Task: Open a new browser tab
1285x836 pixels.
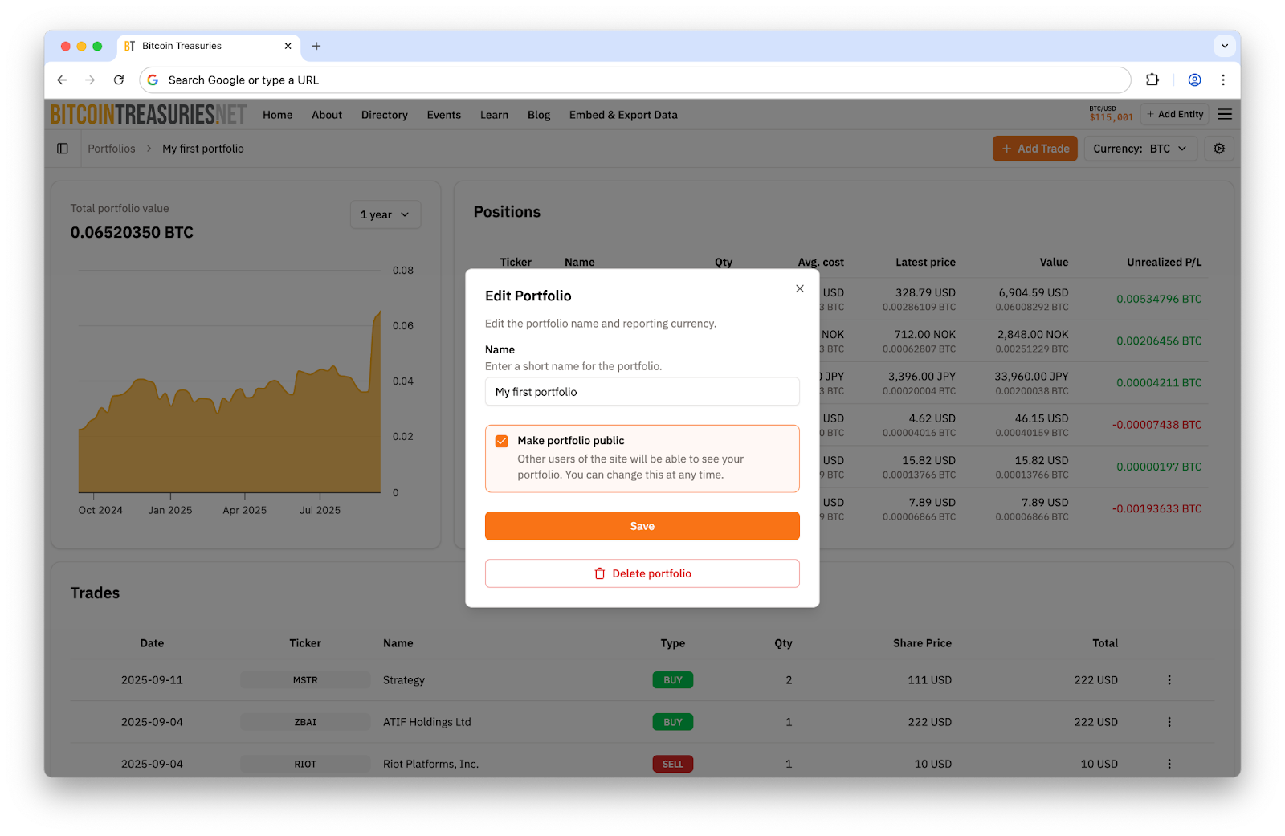Action: point(316,46)
